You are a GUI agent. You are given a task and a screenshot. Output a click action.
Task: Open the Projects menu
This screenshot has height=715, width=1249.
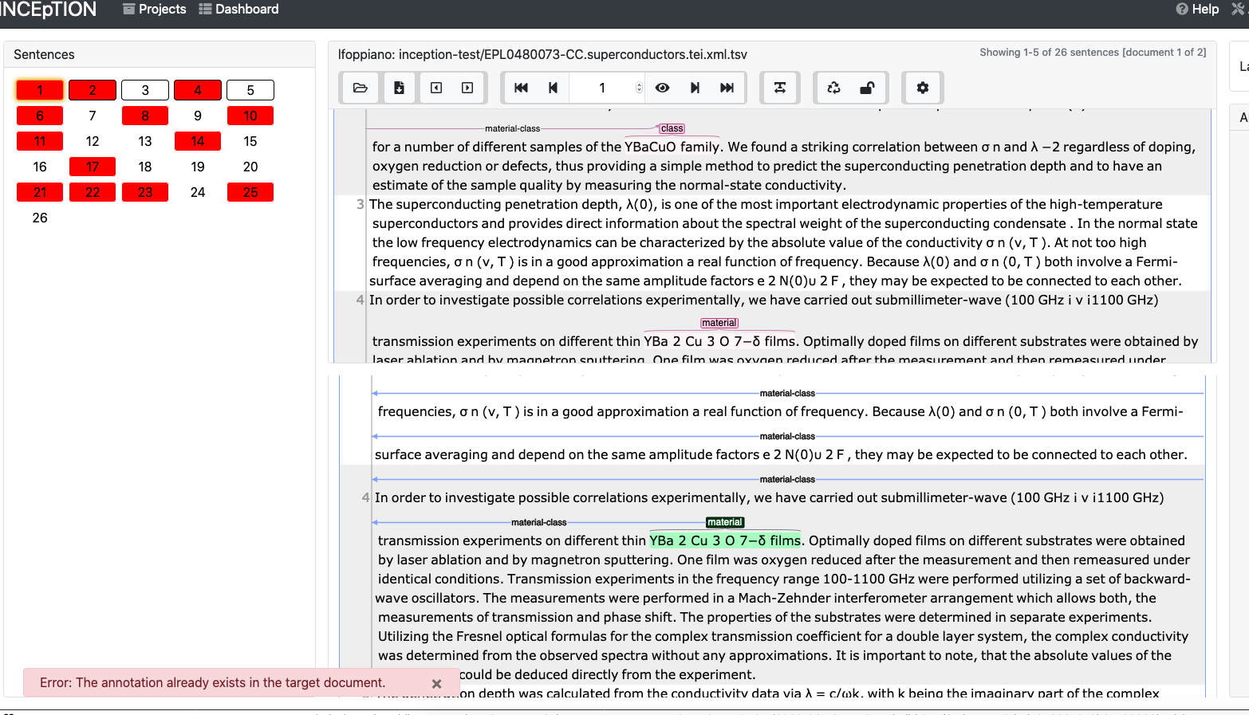[154, 9]
